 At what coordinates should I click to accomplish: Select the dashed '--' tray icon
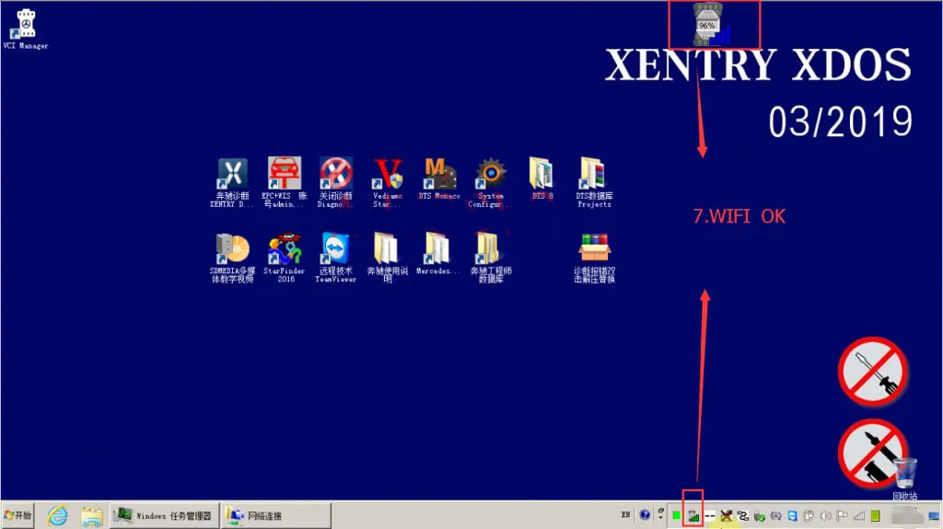(710, 516)
